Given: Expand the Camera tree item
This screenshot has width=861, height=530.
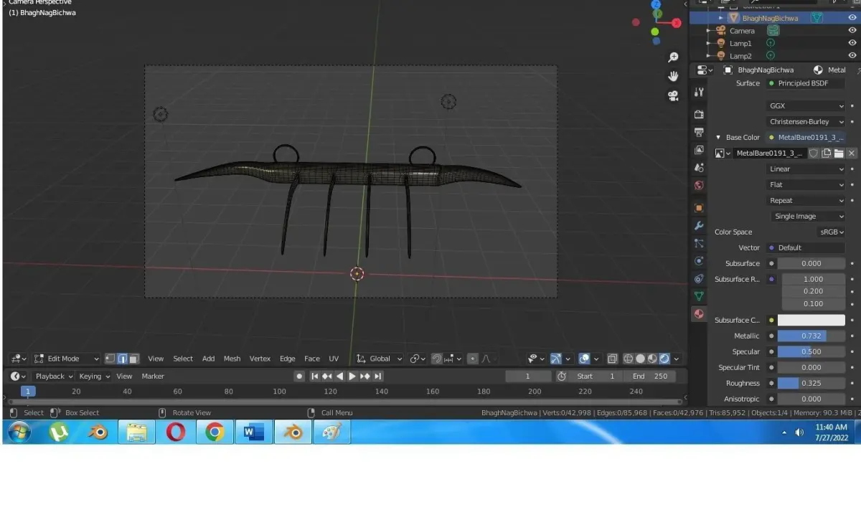Looking at the screenshot, I should tap(708, 31).
